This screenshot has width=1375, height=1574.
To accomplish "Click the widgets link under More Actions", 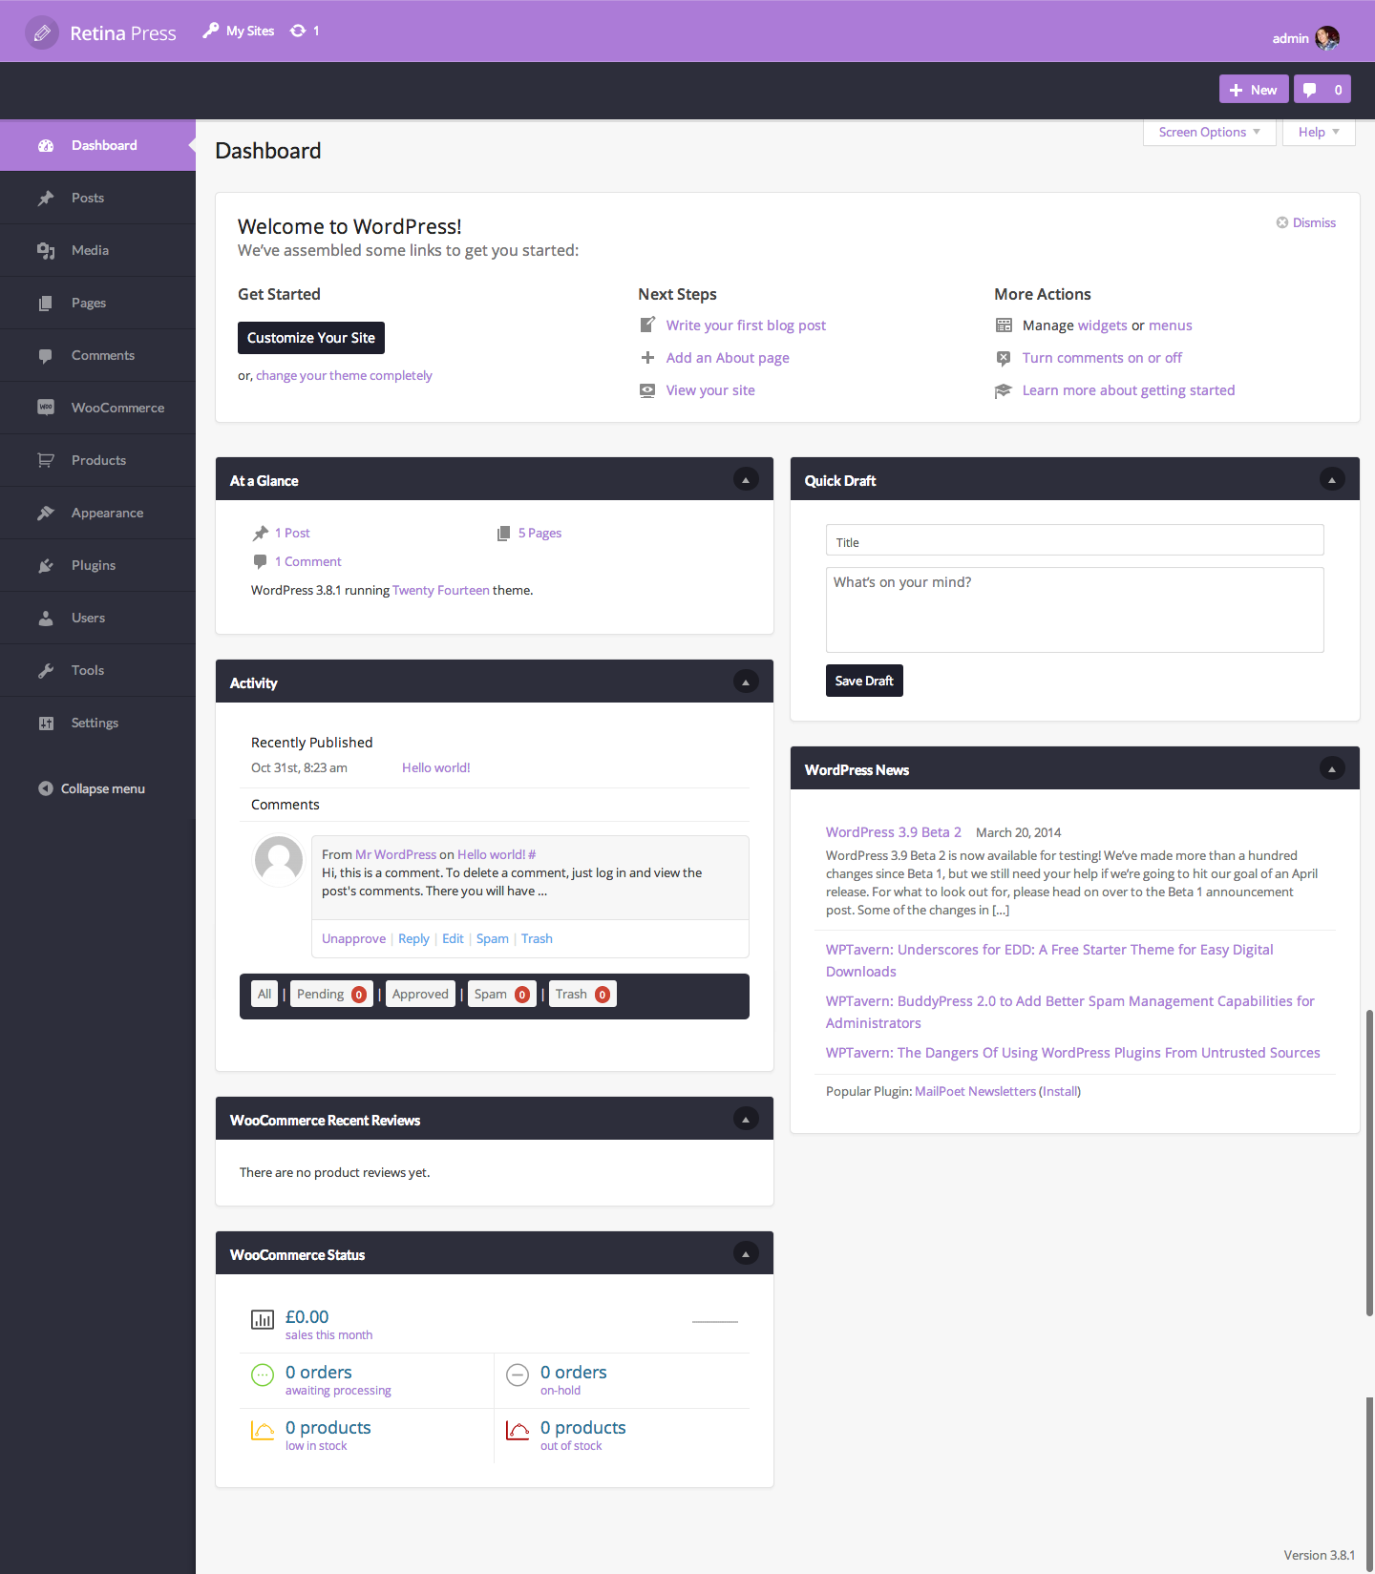I will click(1103, 325).
